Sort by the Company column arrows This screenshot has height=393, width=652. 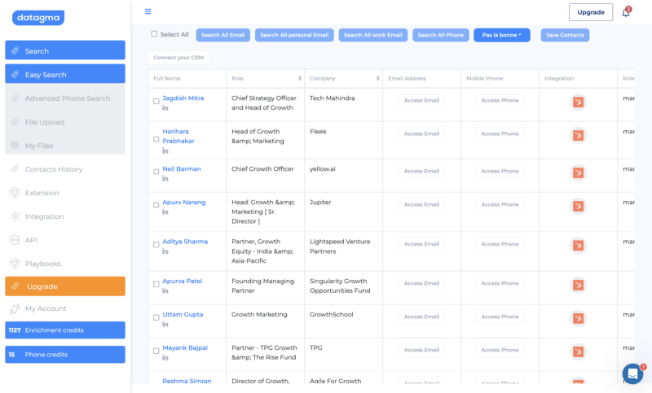pyautogui.click(x=378, y=78)
